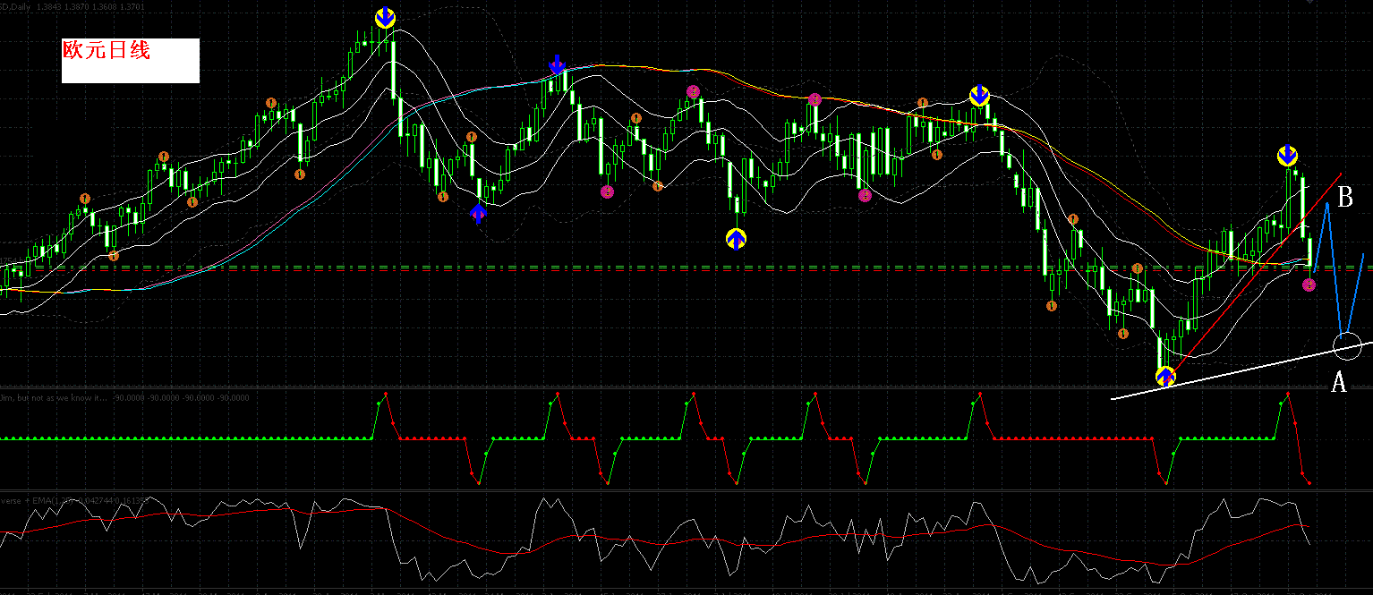Click the open price 1.3843
This screenshot has height=595, width=1373.
point(49,7)
